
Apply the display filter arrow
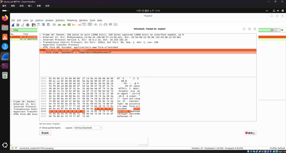(276, 30)
